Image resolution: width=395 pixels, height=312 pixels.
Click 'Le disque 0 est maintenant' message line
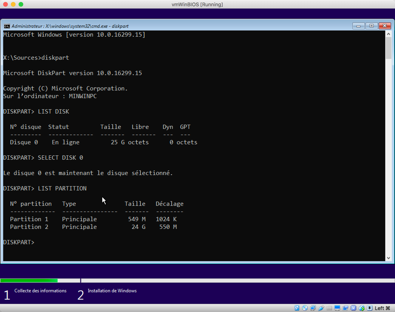pos(88,173)
